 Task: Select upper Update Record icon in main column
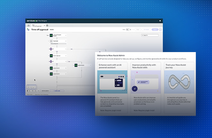click(51, 68)
